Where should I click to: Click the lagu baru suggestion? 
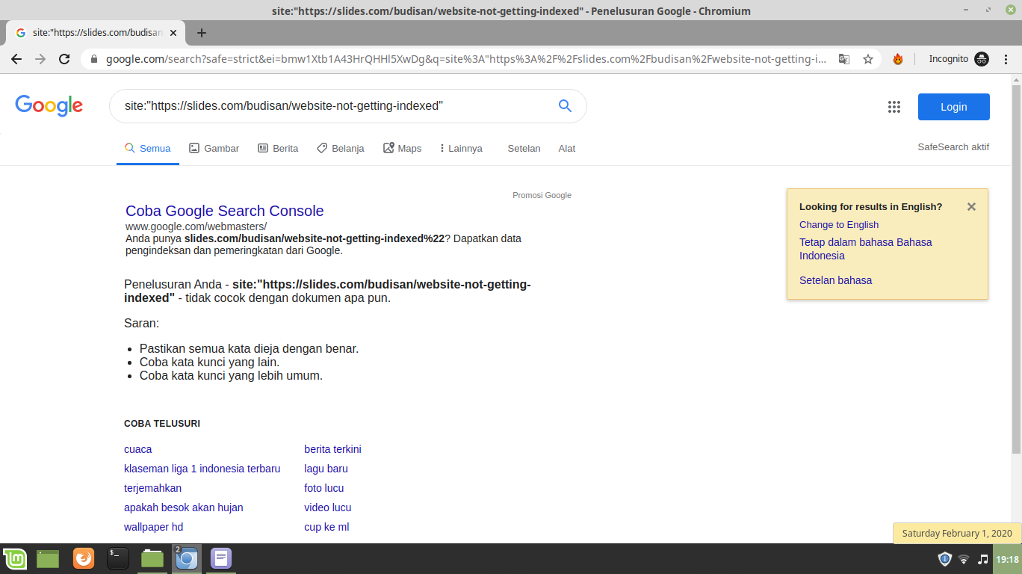coord(326,469)
